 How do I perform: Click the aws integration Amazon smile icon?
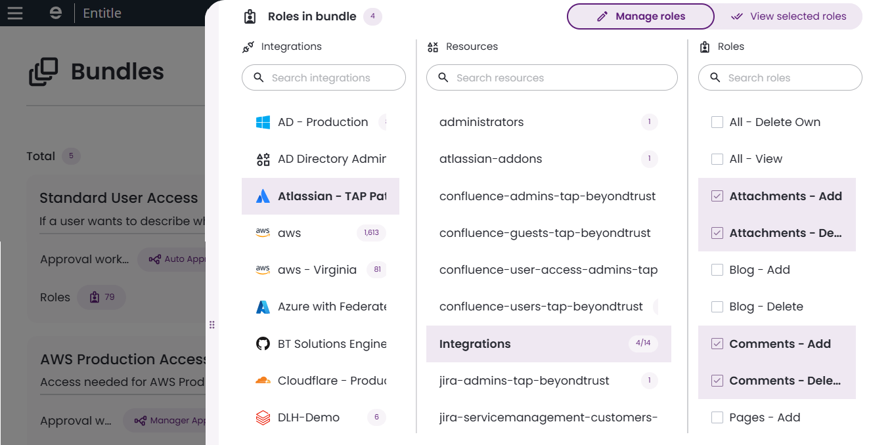(x=262, y=232)
